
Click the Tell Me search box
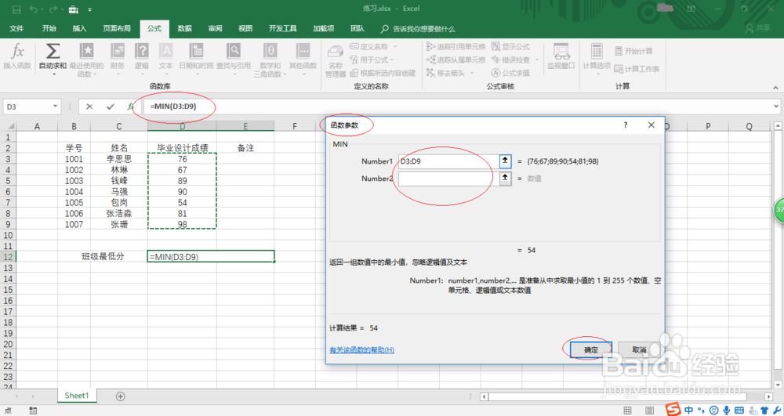tap(418, 29)
